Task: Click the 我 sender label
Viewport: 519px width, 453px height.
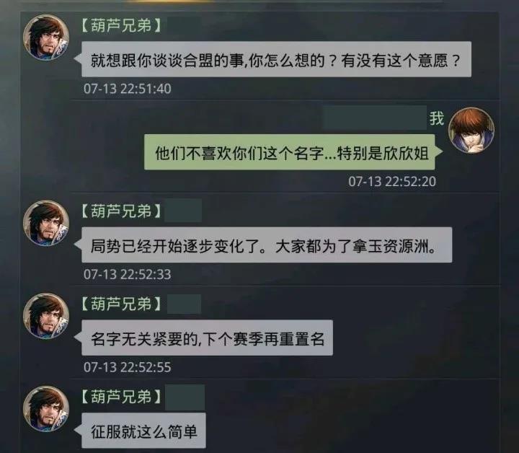Action: (x=437, y=118)
